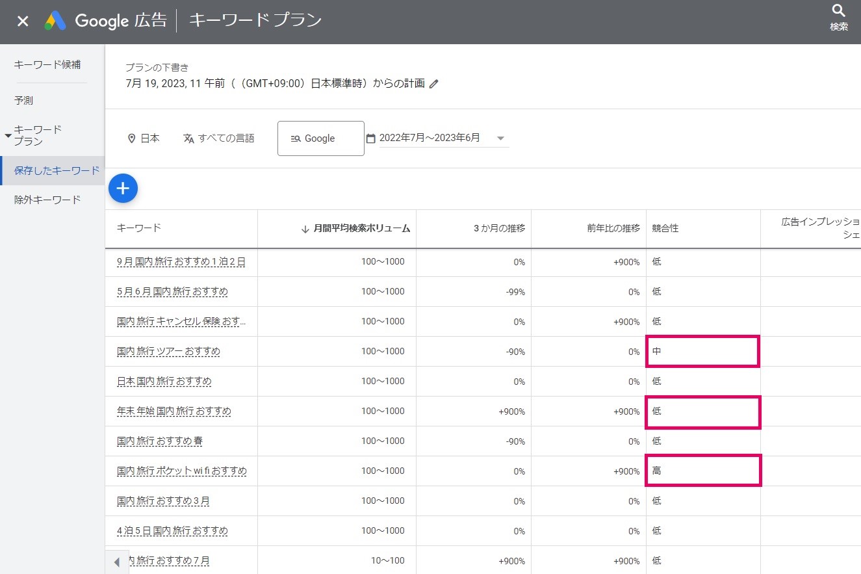861x574 pixels.
Task: Click 高 competition cell for ポケット wi fi row
Action: (702, 471)
